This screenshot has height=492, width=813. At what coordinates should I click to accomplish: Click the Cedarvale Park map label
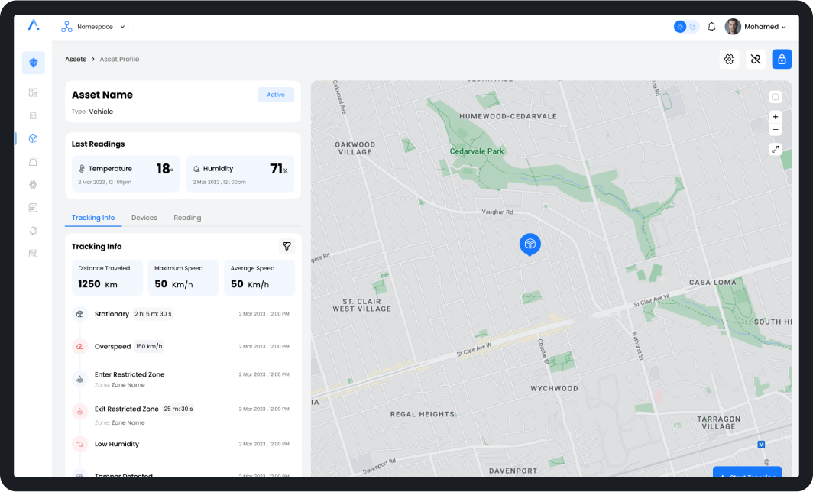[x=477, y=151]
